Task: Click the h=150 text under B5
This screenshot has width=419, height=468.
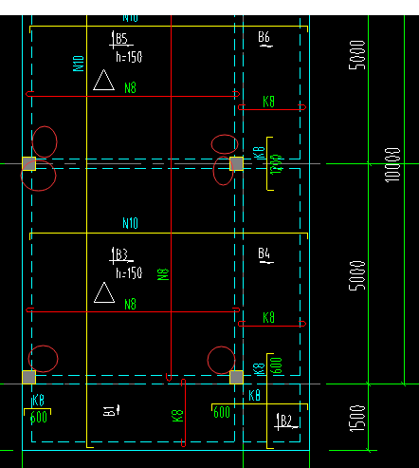Action: pos(129,57)
